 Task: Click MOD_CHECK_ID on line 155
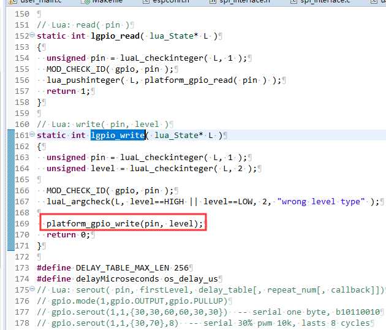tap(76, 69)
